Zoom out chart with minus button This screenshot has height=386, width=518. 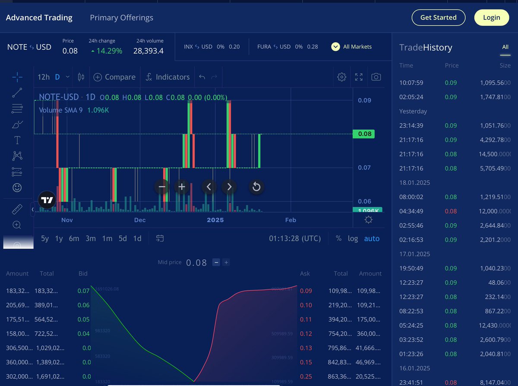(x=162, y=187)
